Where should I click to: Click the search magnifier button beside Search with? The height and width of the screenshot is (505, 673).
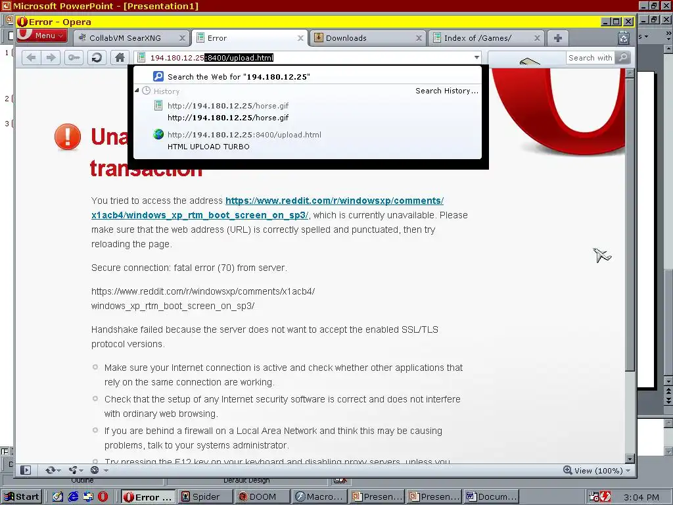coord(623,58)
